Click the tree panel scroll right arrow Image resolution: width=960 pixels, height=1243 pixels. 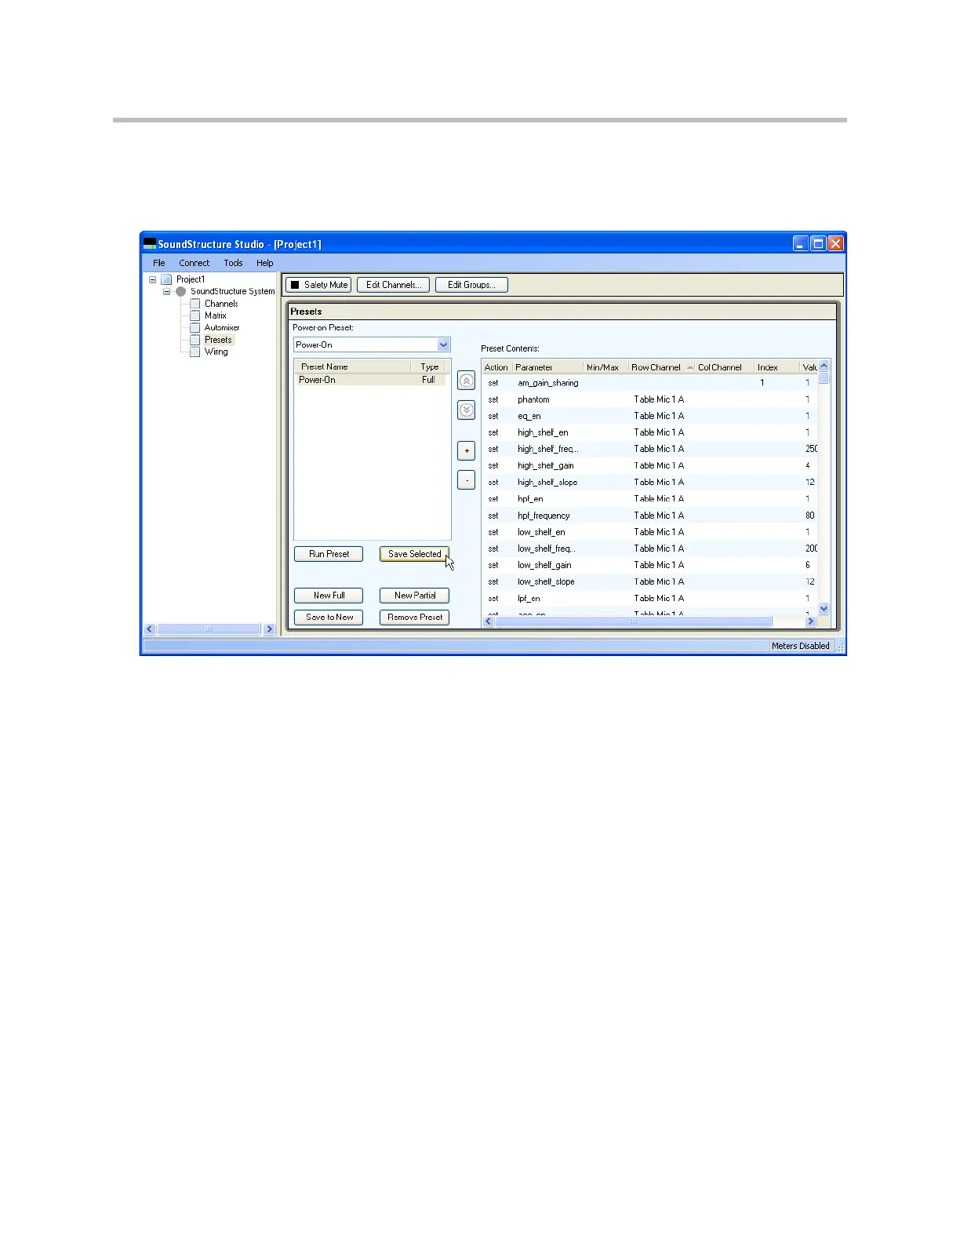click(x=269, y=629)
